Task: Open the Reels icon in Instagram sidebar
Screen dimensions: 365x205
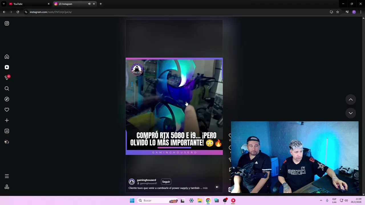Action: [7, 67]
